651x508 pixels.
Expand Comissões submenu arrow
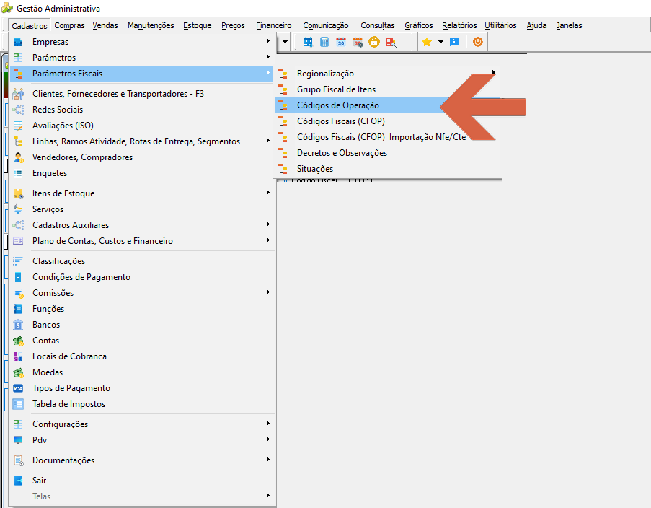[x=268, y=292]
